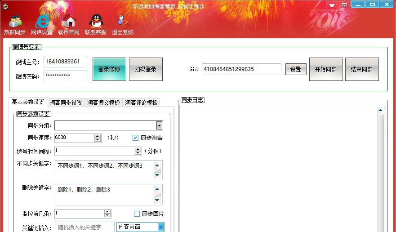Expand the 同步分组 dropdown

[159, 125]
